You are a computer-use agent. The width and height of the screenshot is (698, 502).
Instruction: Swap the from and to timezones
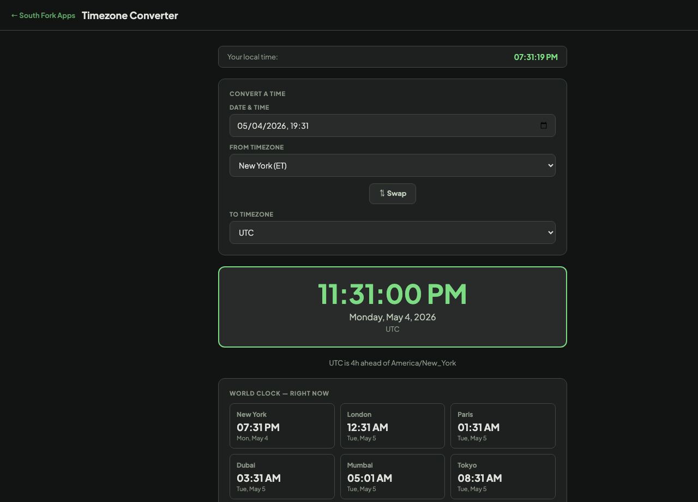[393, 194]
